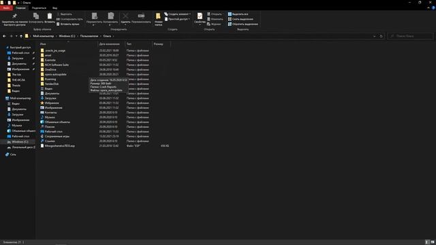Select the OneDrive folder in the list

coord(50,69)
